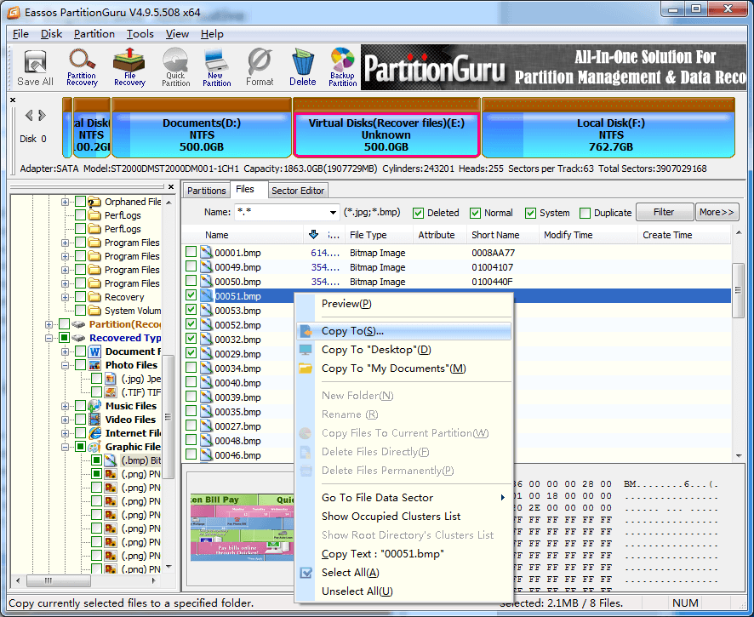The image size is (754, 617).
Task: Close the disk map pane with the x
Action: [13, 100]
